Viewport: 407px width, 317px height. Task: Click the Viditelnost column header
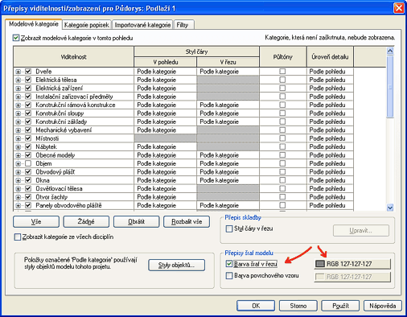(73, 57)
